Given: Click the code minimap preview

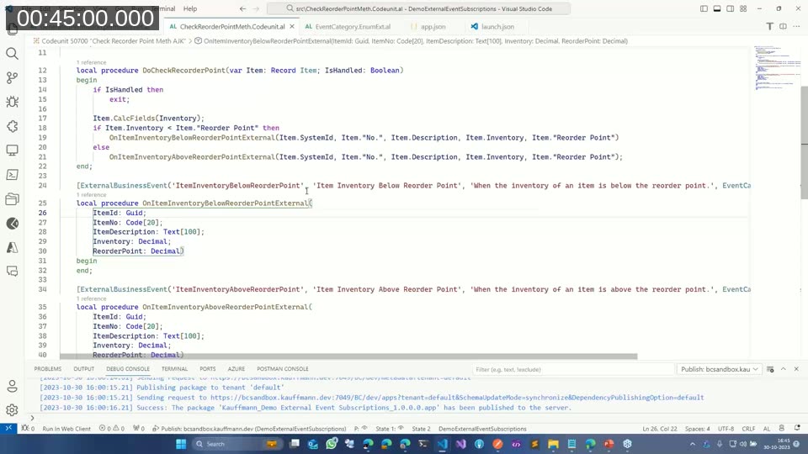Looking at the screenshot, I should pos(777,68).
